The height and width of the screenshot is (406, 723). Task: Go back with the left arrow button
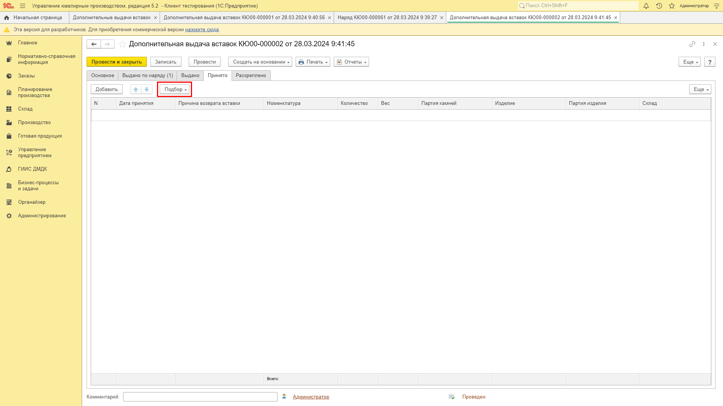(x=94, y=44)
